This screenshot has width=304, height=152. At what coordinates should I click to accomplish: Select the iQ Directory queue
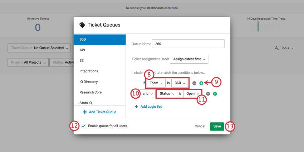(88, 82)
